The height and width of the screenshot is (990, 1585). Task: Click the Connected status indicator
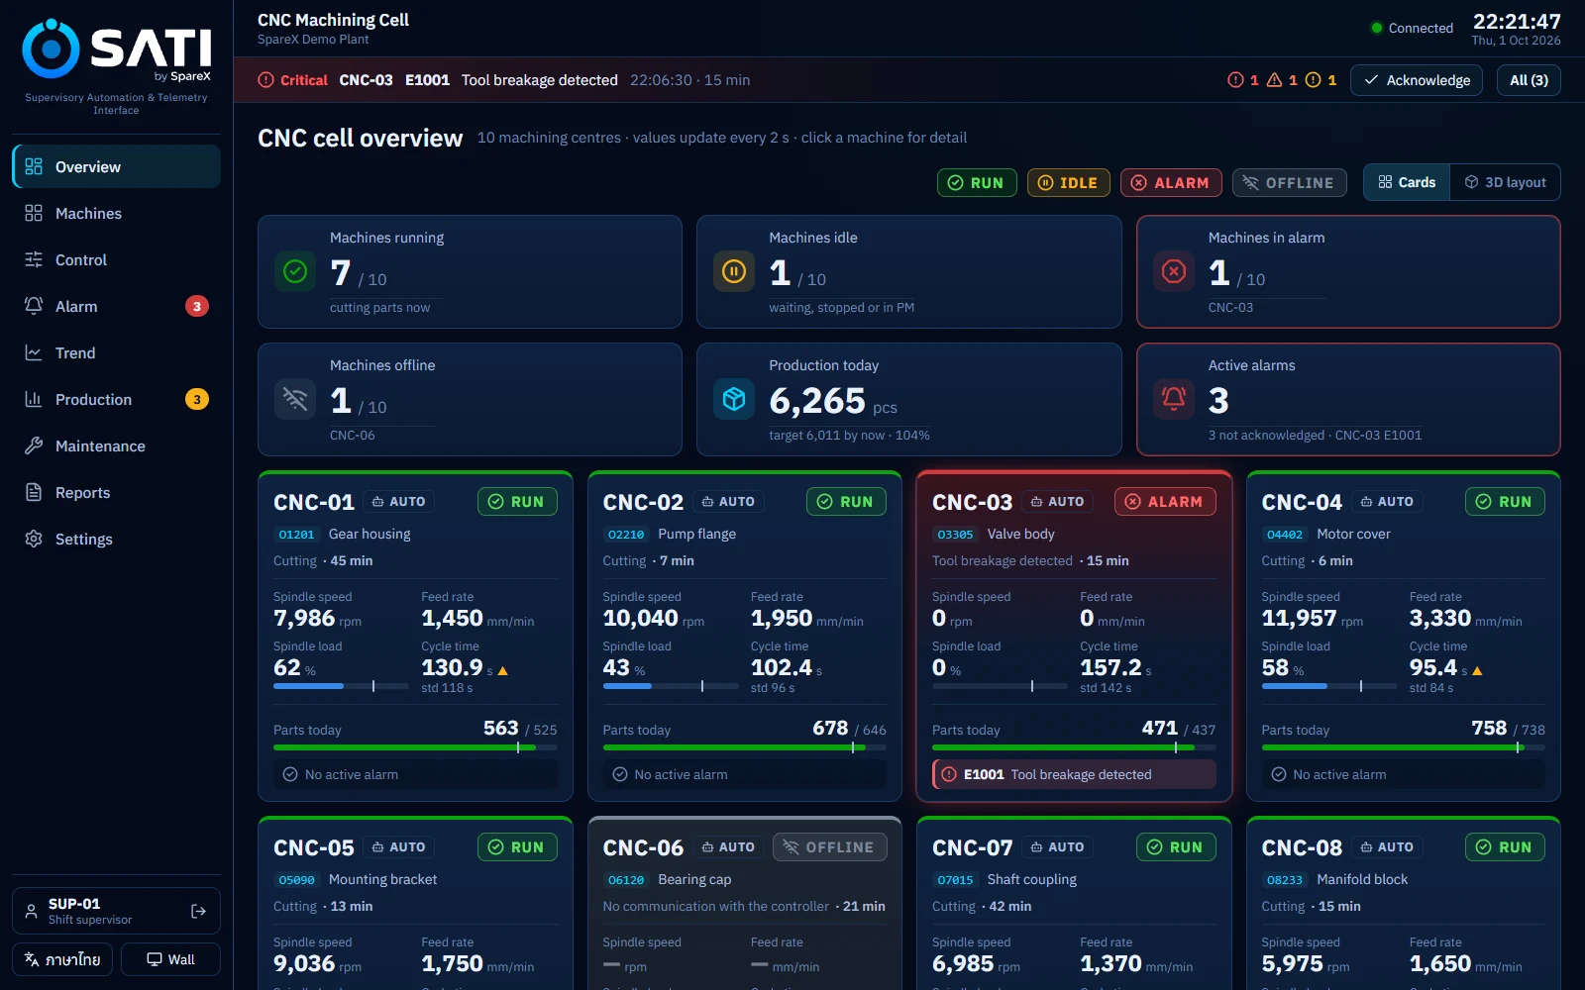(1412, 28)
